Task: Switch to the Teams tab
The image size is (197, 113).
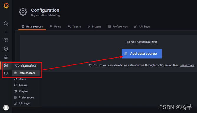Action: (74, 26)
